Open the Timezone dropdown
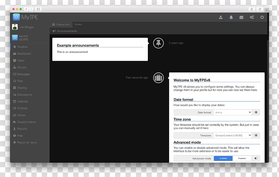The width and height of the screenshot is (279, 177). coord(233,135)
